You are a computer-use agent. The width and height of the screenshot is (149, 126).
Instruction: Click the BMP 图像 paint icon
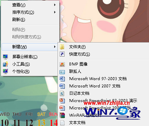point(62,64)
